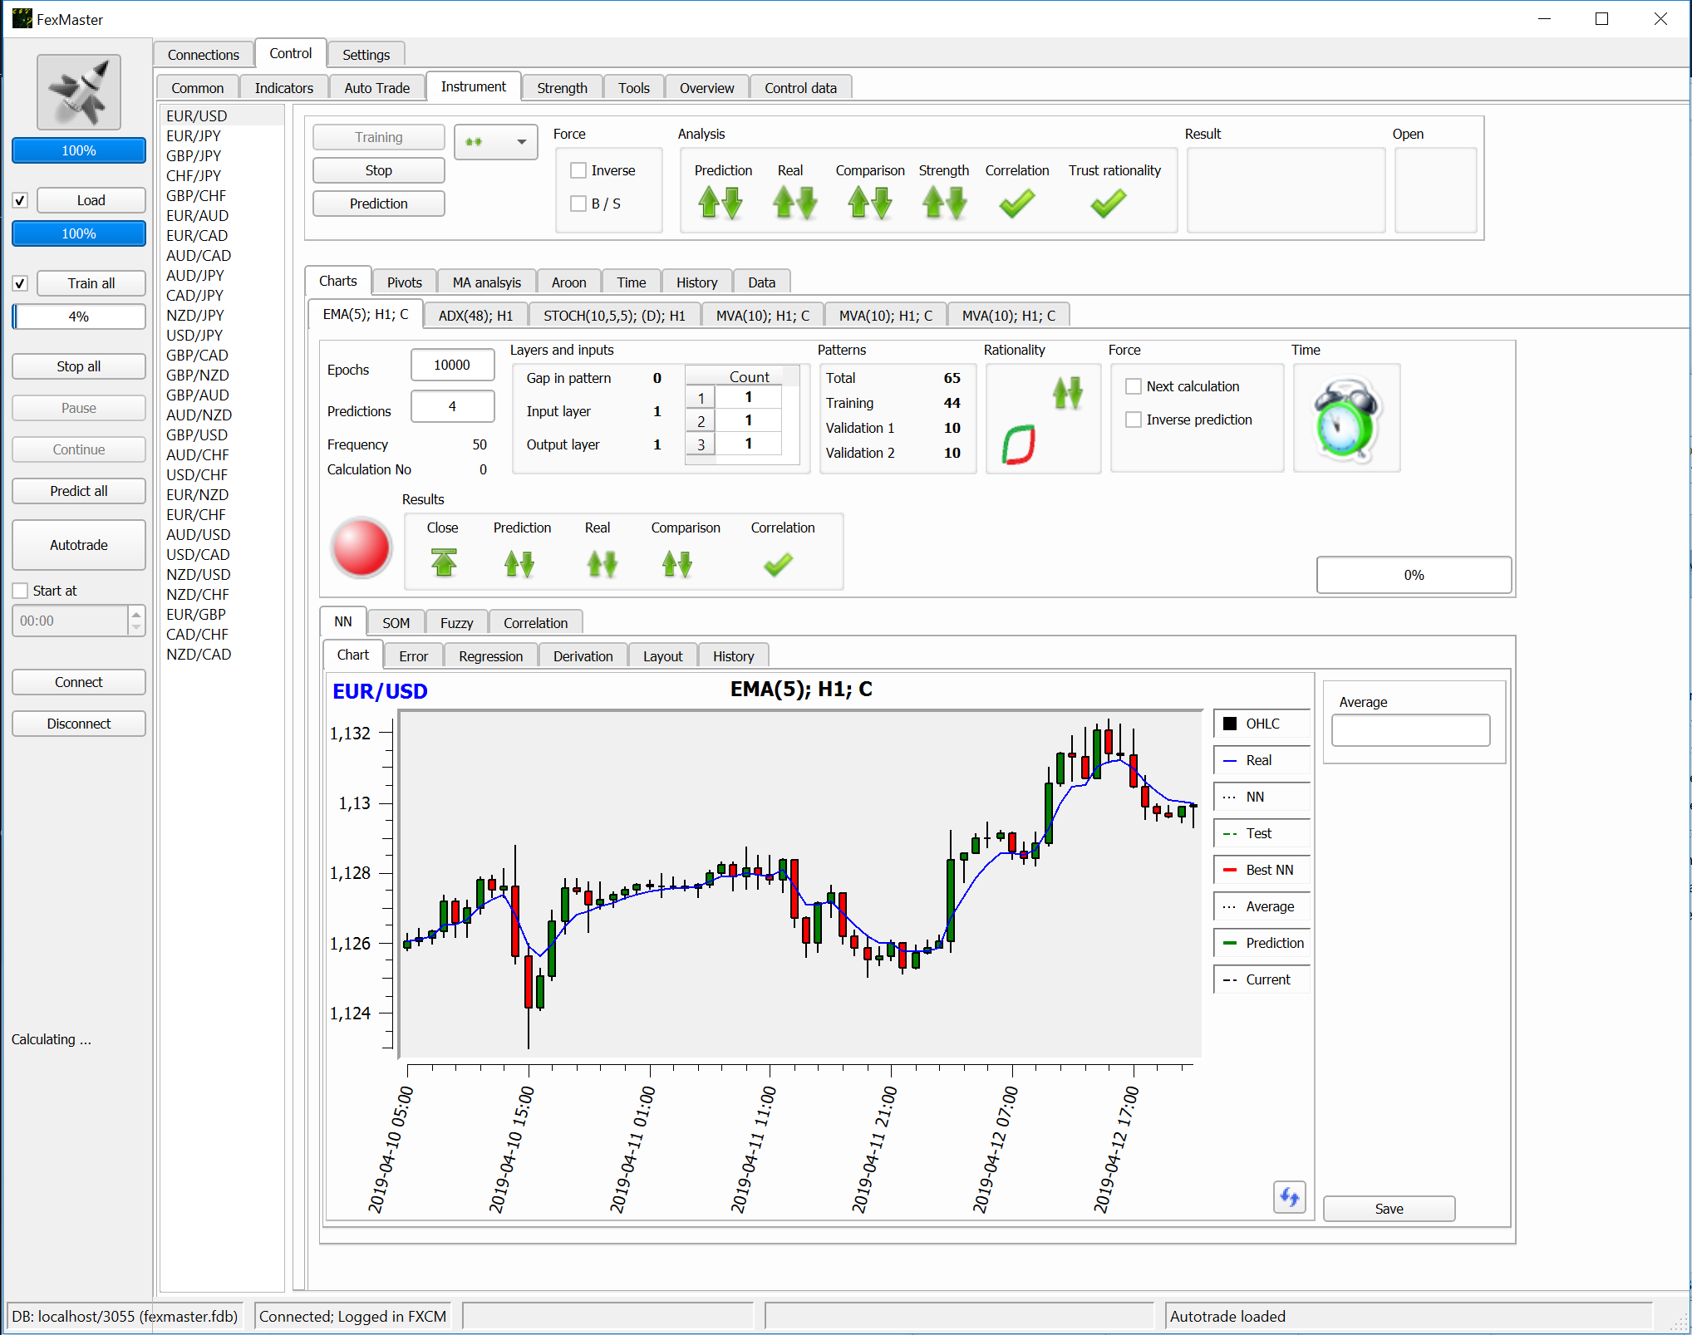Click the blue refresh chart icon
Image resolution: width=1692 pixels, height=1335 pixels.
(x=1289, y=1196)
